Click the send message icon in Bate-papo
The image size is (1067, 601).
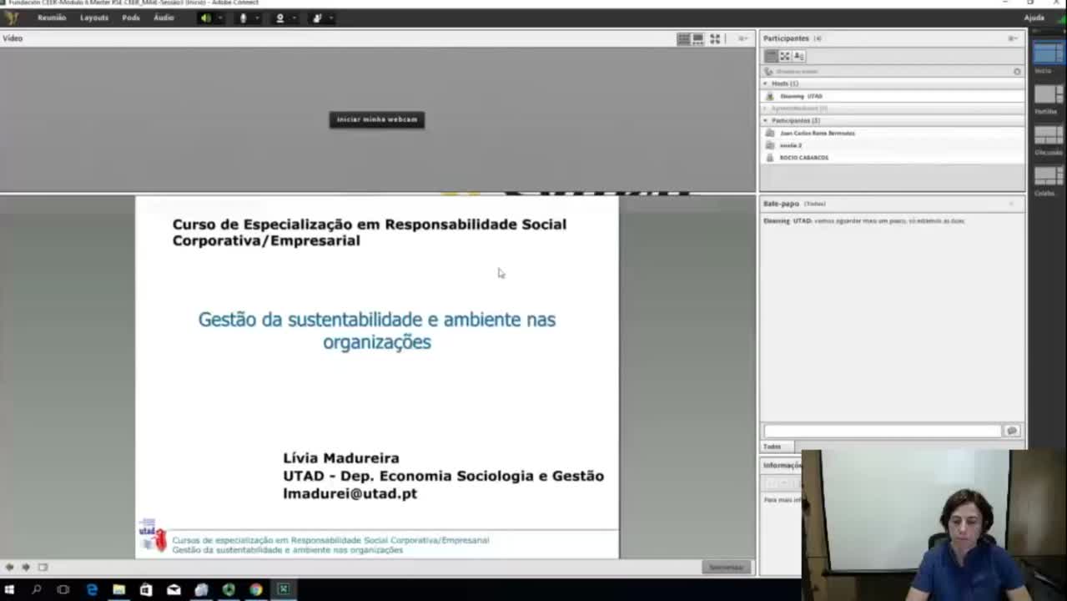click(1011, 430)
